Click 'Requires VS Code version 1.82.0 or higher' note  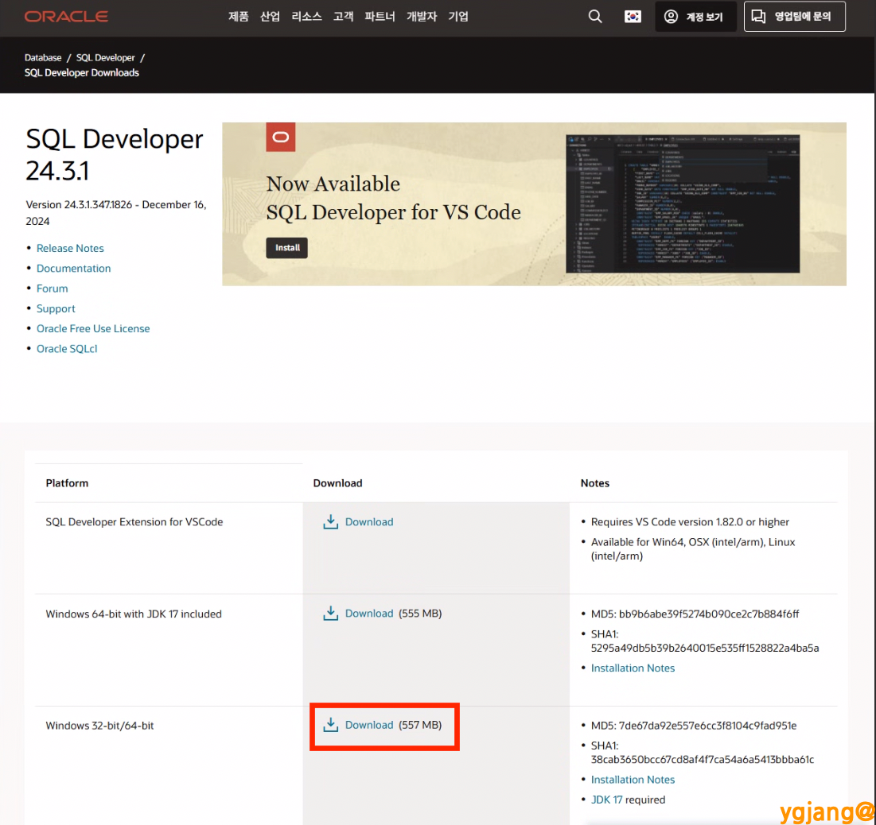point(690,522)
